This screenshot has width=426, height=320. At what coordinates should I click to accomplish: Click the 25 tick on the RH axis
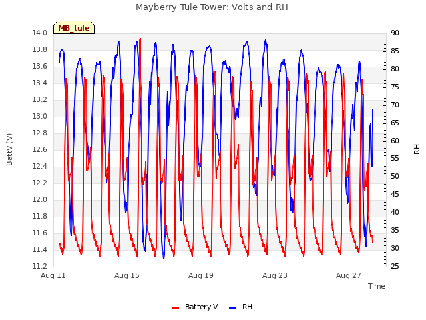pos(395,266)
